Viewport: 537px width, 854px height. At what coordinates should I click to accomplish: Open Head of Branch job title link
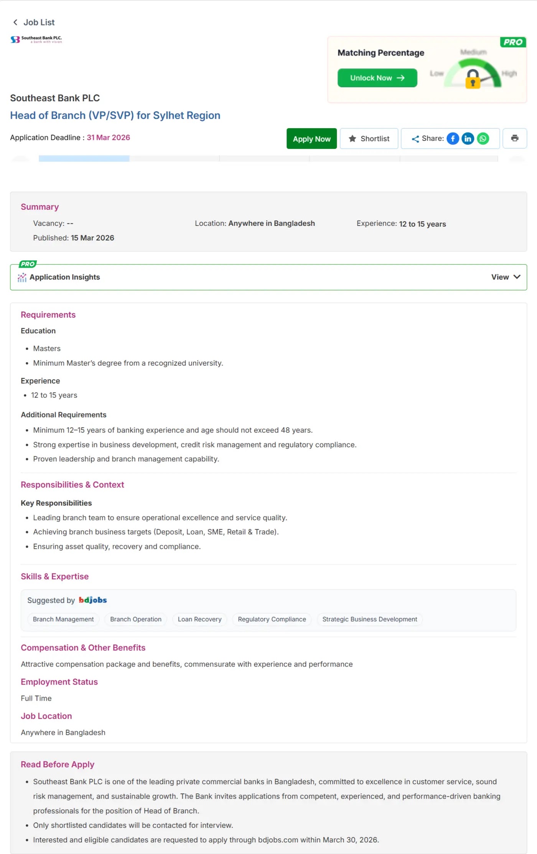click(x=115, y=115)
